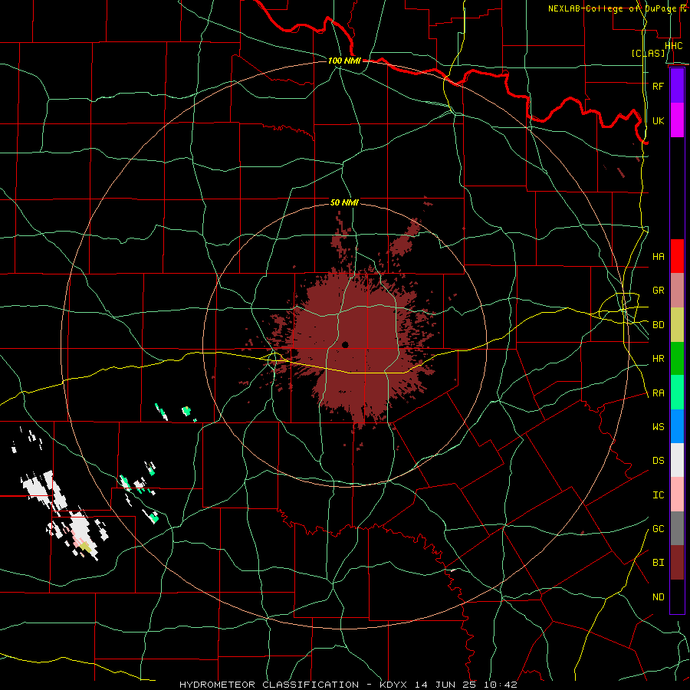This screenshot has width=690, height=690.
Task: Click the ND legend label
Action: pos(658,597)
